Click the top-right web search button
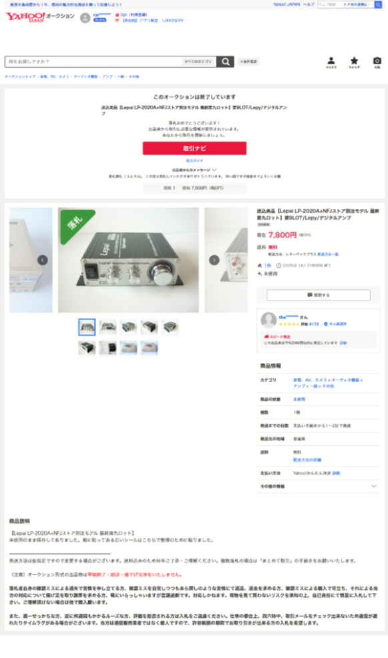Screen dimensions: 388x658 pyautogui.click(x=378, y=5)
